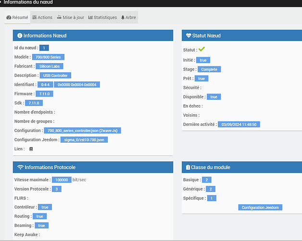Image resolution: width=302 pixels, height=241 pixels.
Task: Click the Routing "true" badge
Action: click(40, 216)
